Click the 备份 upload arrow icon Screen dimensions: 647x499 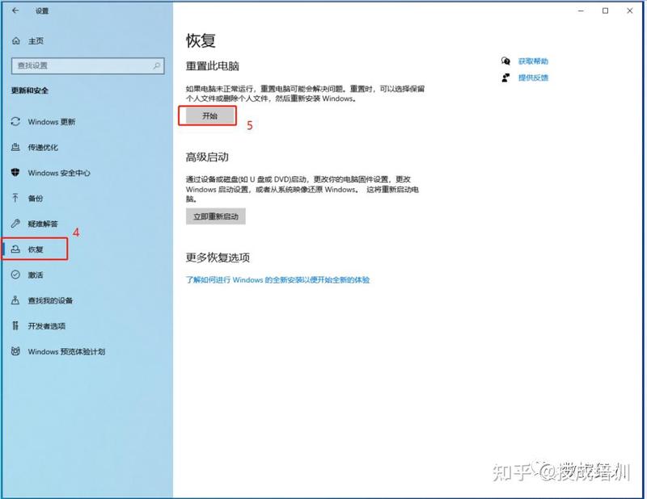(x=15, y=198)
